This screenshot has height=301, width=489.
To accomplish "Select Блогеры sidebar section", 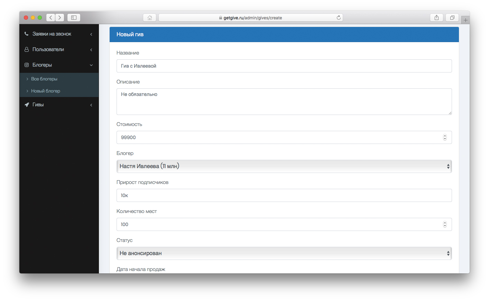I will (59, 65).
